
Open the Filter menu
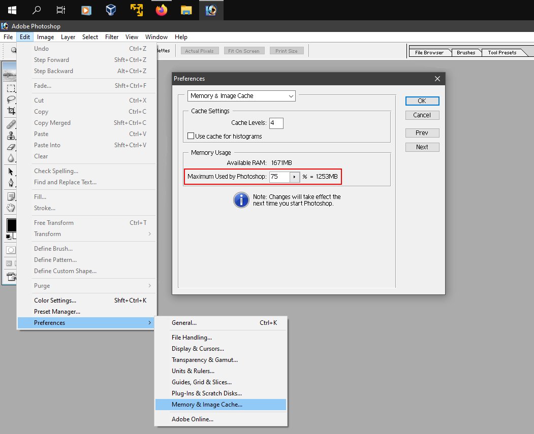click(x=111, y=37)
